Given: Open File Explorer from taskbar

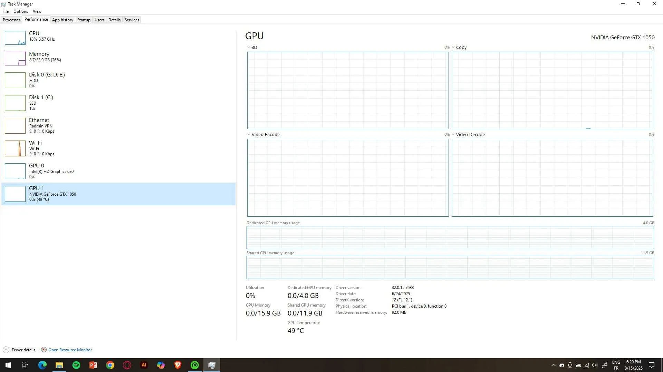Looking at the screenshot, I should tap(59, 365).
